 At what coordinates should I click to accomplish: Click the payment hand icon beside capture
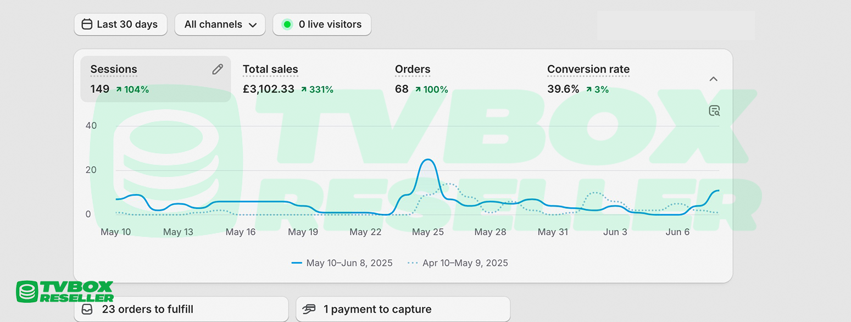point(309,309)
